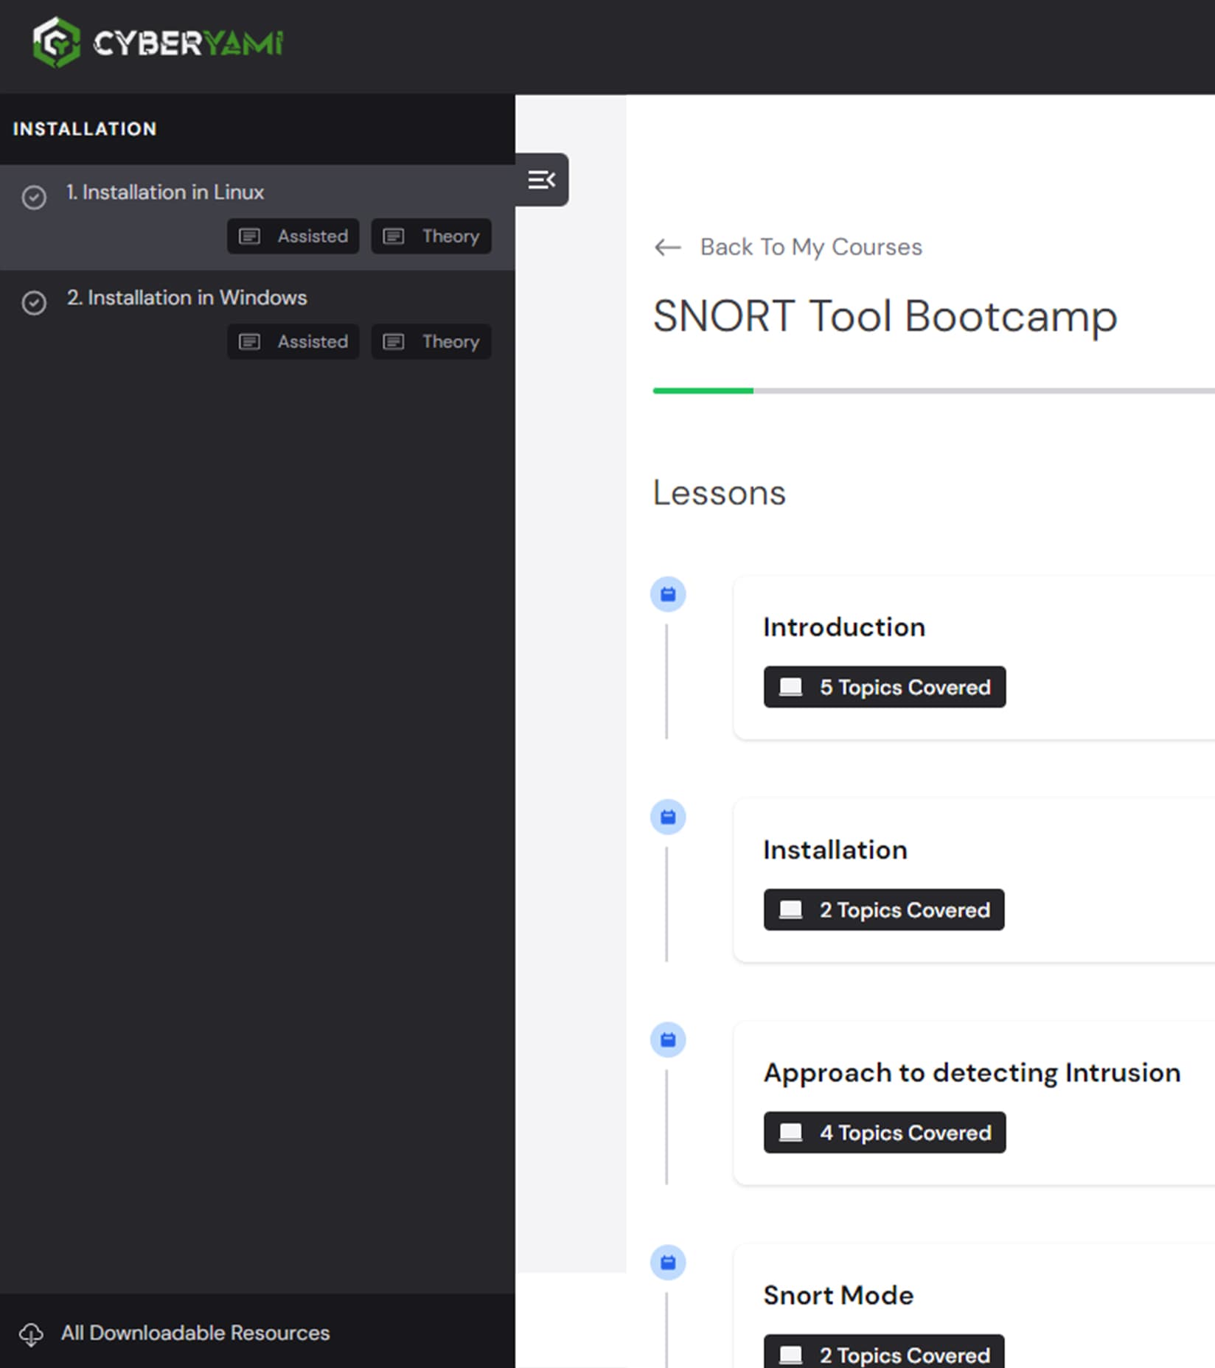Open Theory for Installation in Windows
Screen dimensions: 1215x1368
(431, 341)
